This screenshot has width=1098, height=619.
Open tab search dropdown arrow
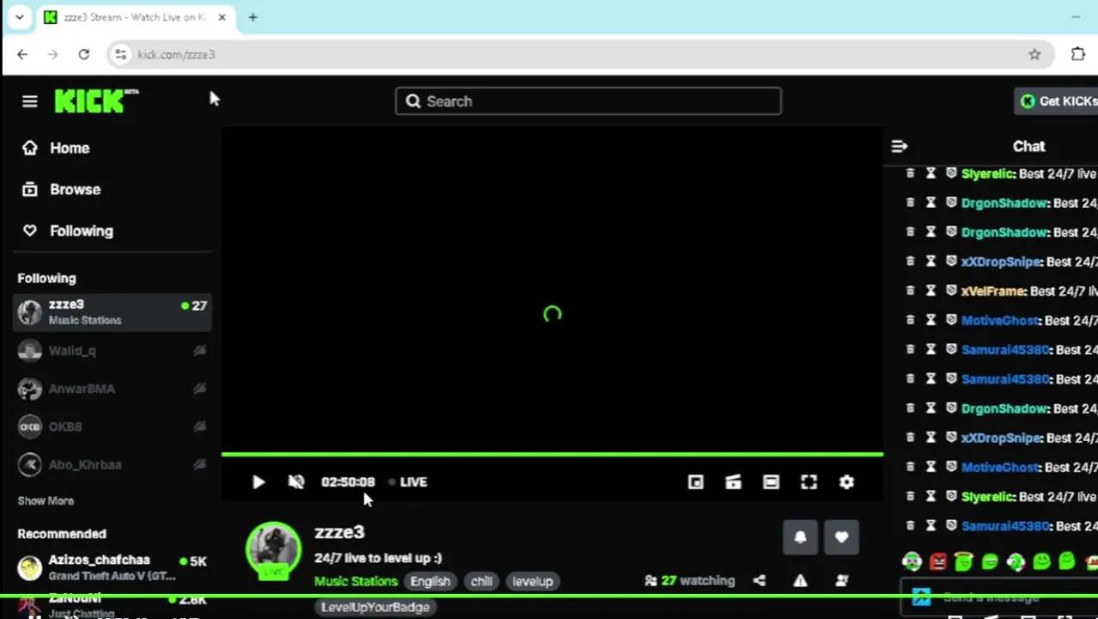click(19, 17)
